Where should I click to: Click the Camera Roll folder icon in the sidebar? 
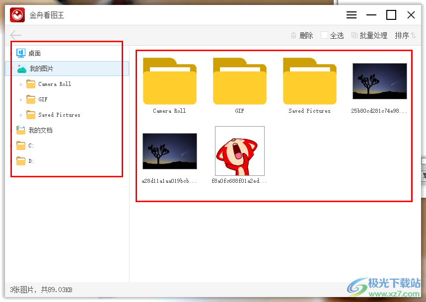tap(31, 84)
